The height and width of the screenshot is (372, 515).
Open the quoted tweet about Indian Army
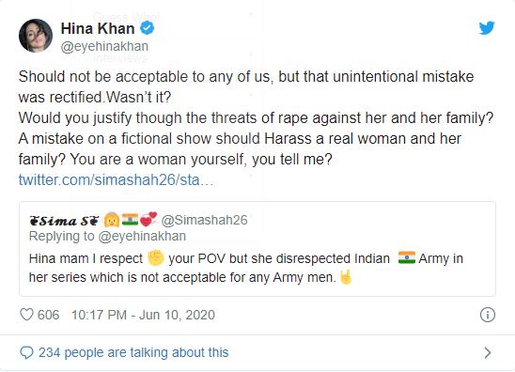click(257, 249)
